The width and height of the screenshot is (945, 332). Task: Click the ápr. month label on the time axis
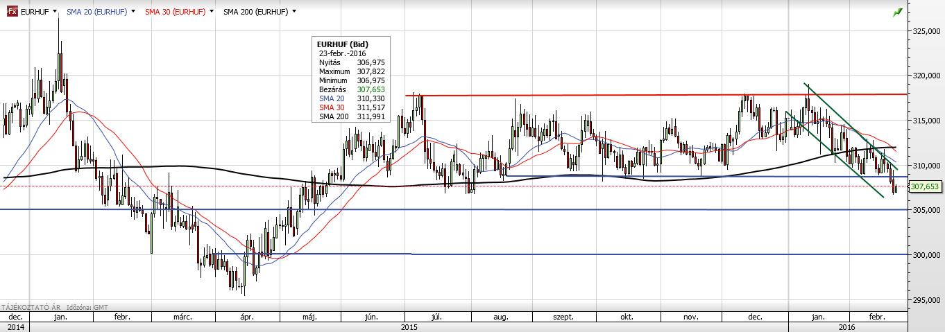(246, 317)
